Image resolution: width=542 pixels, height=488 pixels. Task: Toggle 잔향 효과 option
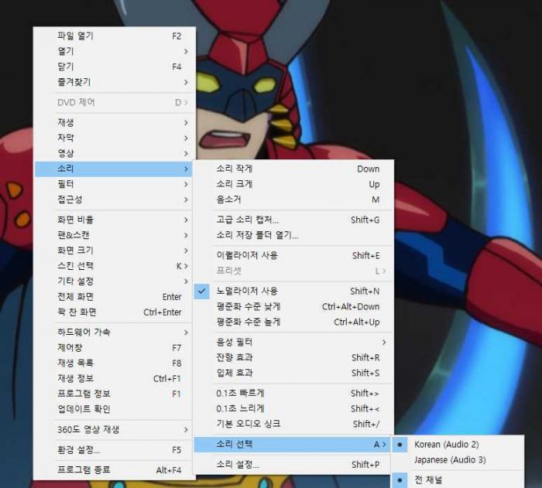click(x=293, y=357)
